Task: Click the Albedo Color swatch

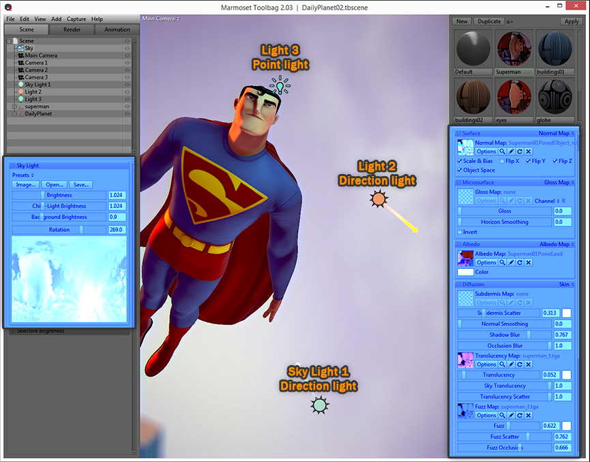Action: (465, 272)
